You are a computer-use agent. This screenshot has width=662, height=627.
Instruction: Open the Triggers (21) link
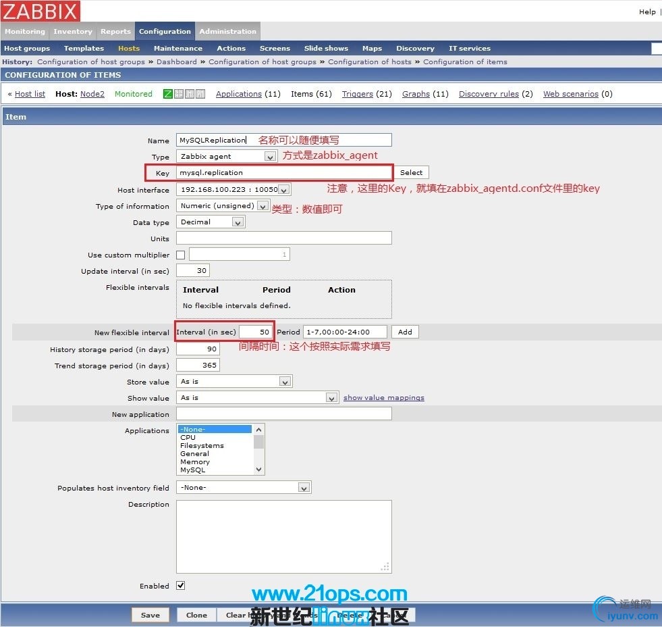(x=357, y=94)
